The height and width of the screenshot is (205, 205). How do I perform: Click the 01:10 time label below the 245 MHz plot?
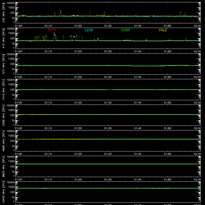48,26
